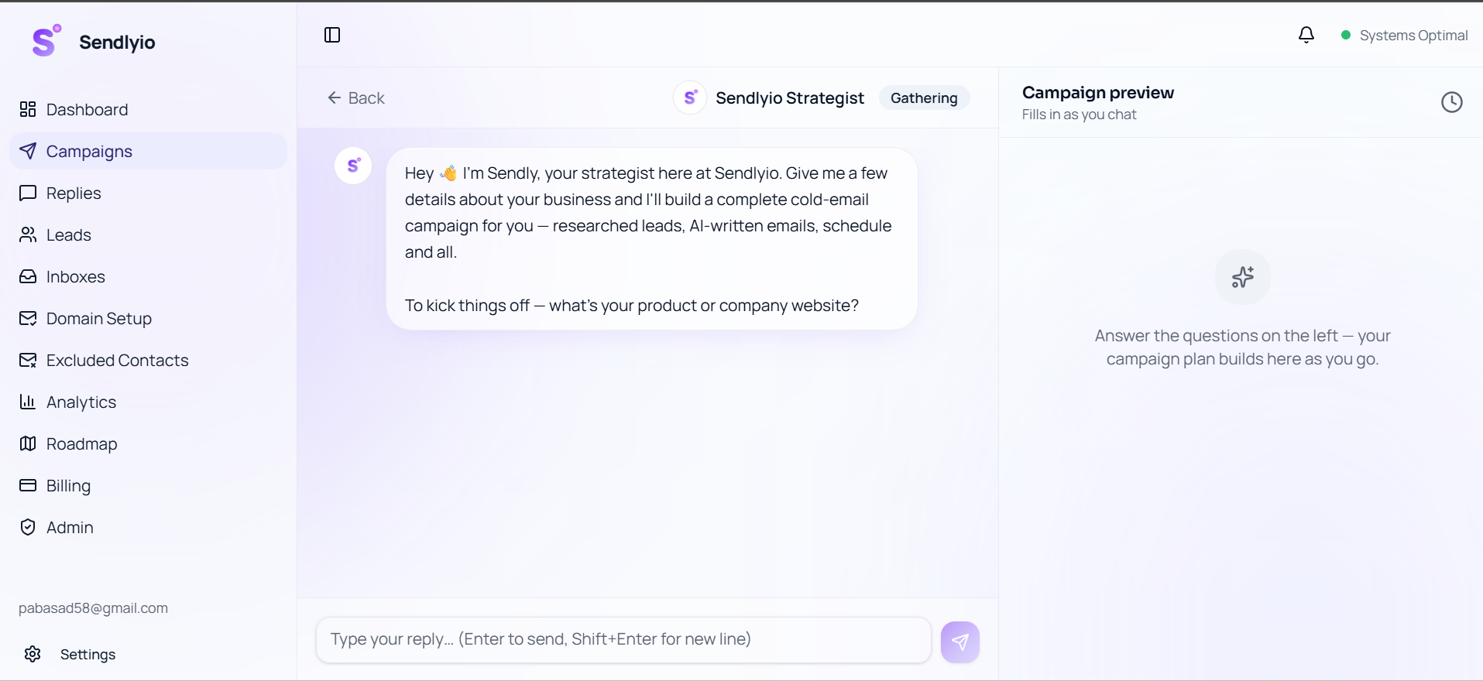Click the Inboxes tray icon
The height and width of the screenshot is (681, 1483).
28,276
